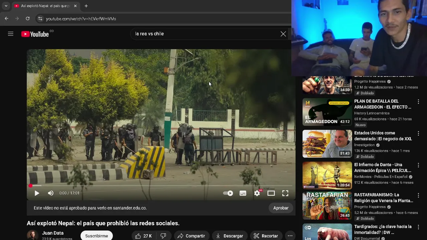Open the 34:30 Progetto Happiness video thumbnail
This screenshot has width=427, height=240.
click(327, 85)
